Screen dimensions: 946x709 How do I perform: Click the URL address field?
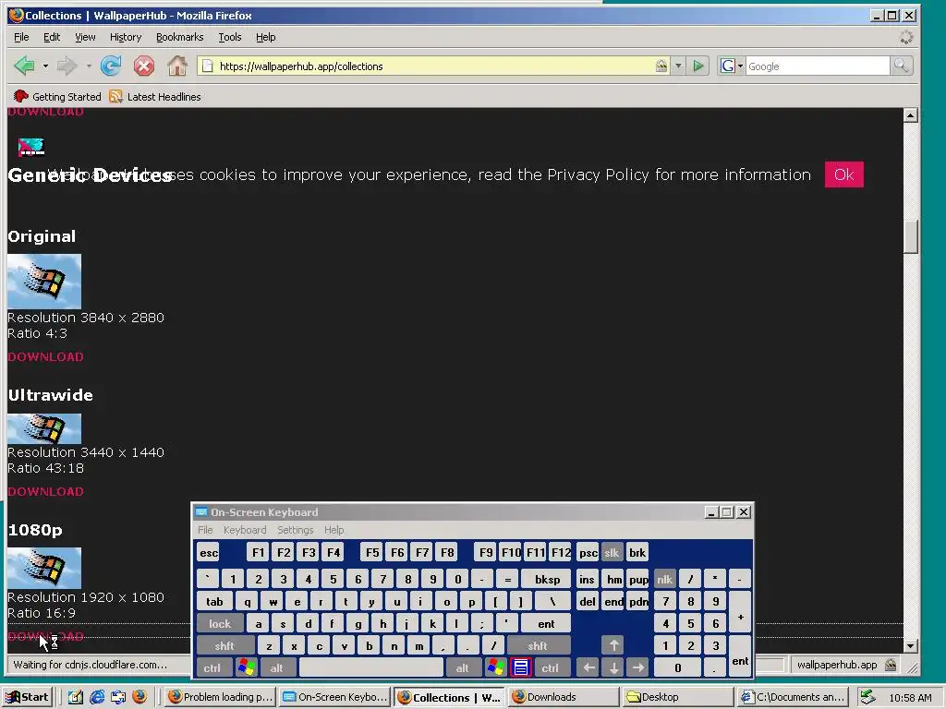click(x=434, y=66)
